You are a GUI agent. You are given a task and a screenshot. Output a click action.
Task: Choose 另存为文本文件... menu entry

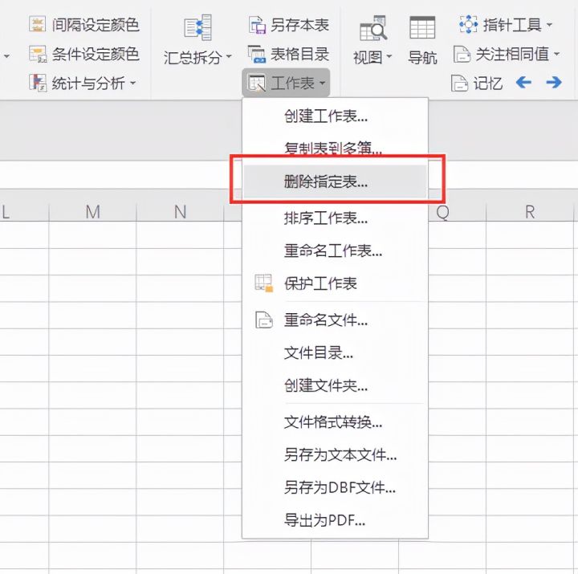pos(335,454)
